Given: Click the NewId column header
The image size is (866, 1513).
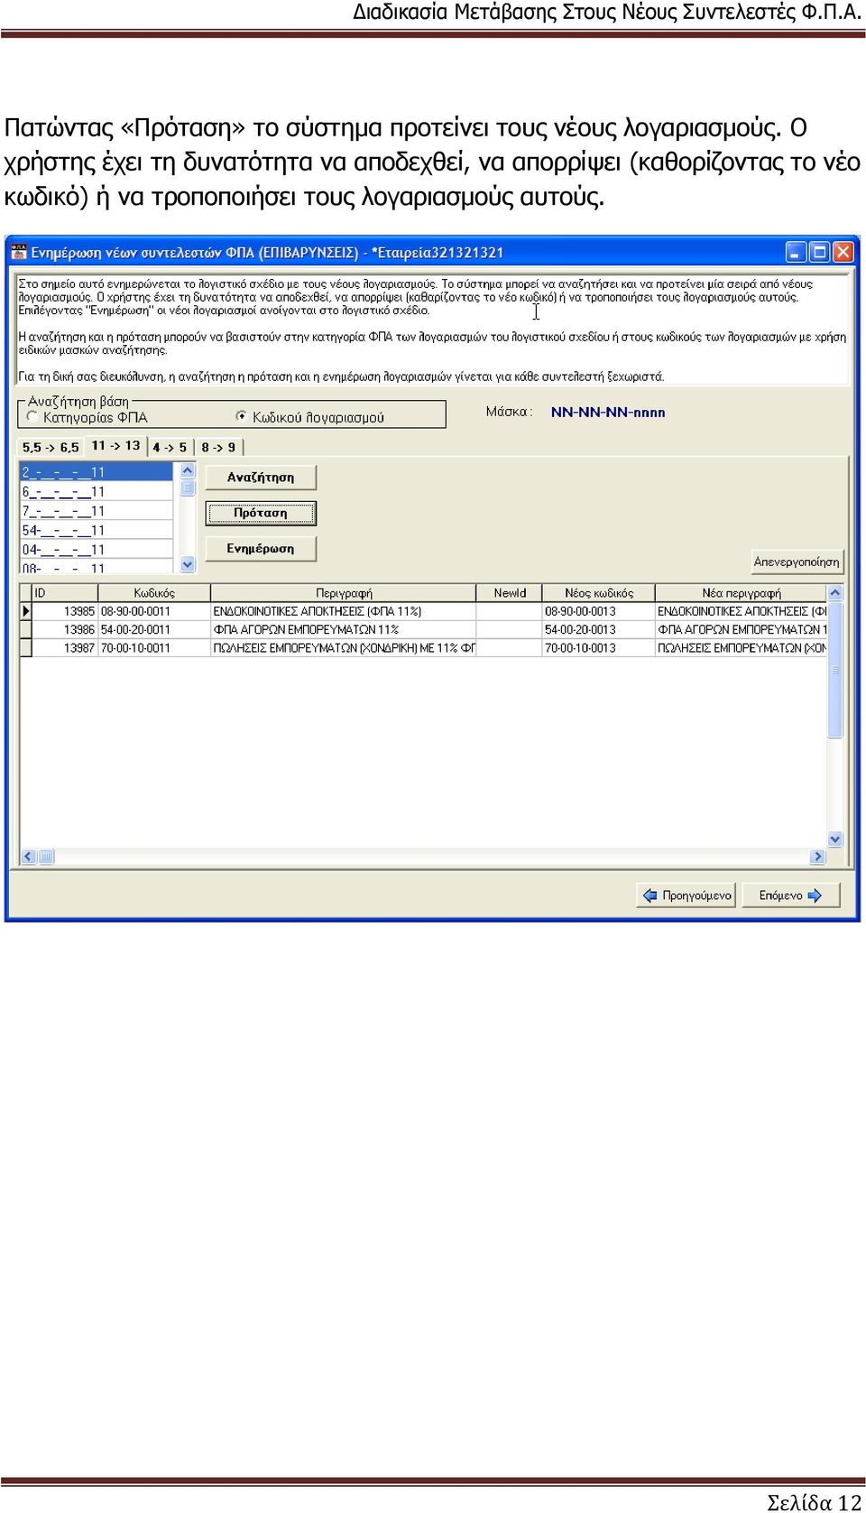Looking at the screenshot, I should (x=510, y=593).
